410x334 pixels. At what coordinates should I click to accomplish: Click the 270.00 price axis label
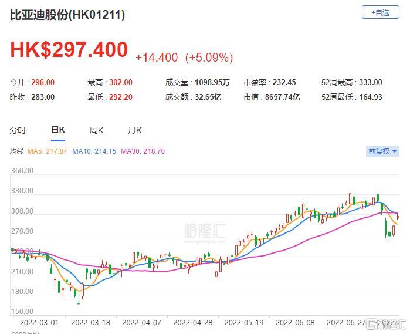pos(22,231)
